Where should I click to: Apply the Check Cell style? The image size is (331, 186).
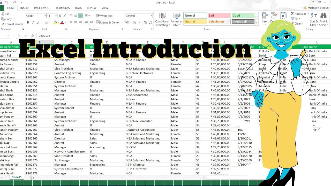(x=243, y=22)
